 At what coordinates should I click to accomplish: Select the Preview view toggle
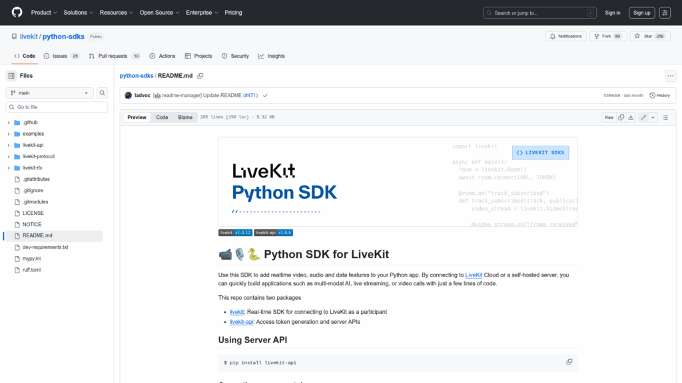point(137,117)
